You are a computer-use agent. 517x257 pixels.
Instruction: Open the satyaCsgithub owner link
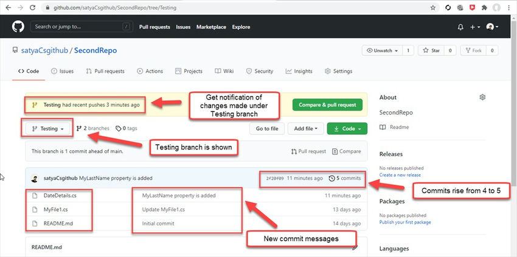pos(44,50)
